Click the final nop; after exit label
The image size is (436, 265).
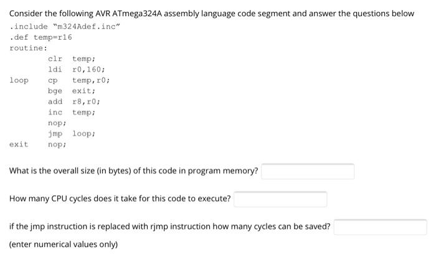(x=57, y=144)
